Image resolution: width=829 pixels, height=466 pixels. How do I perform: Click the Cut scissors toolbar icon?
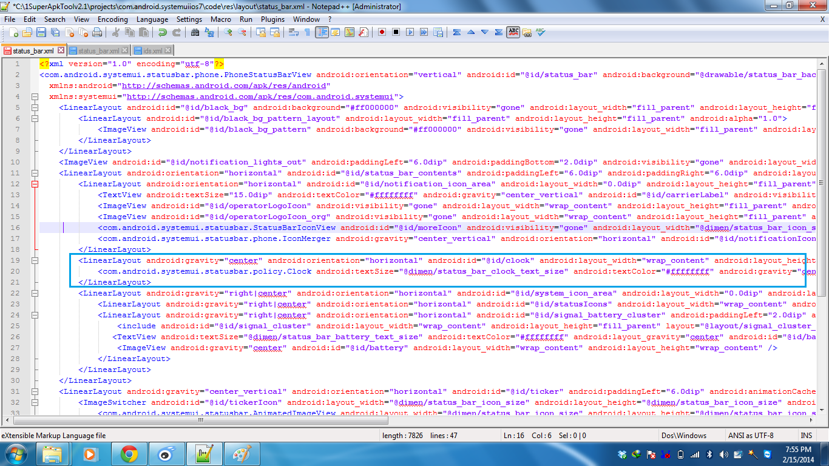115,32
